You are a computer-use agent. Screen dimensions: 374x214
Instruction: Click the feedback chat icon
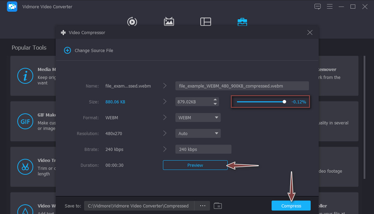(318, 7)
